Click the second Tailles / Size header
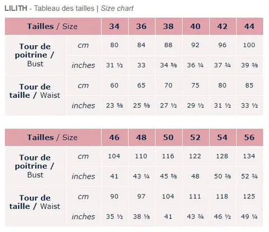 [x=53, y=138]
